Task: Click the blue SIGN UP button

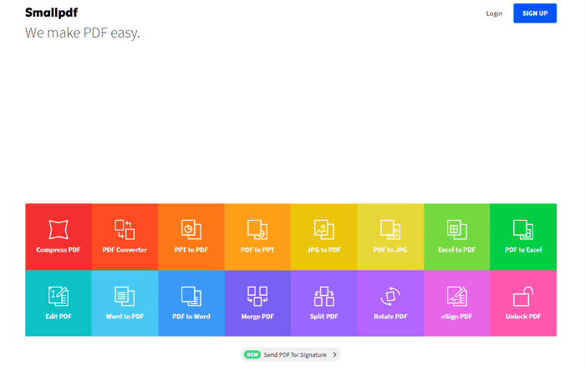Action: [x=535, y=13]
